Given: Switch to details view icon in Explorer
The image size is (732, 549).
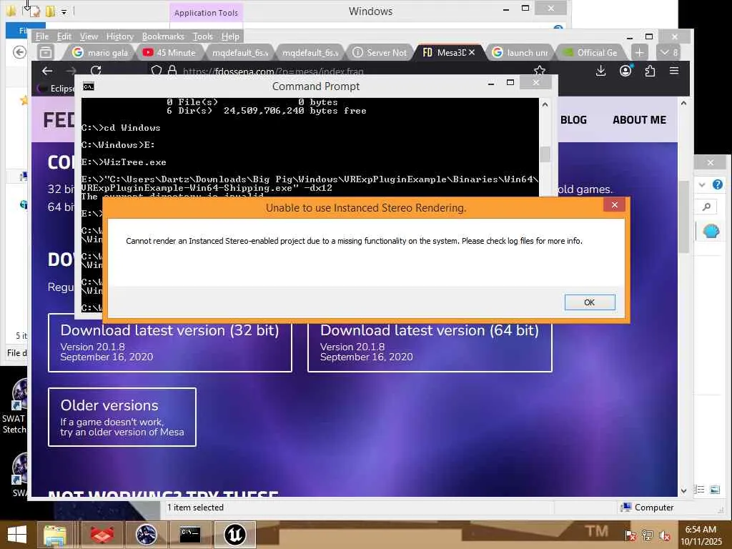Looking at the screenshot, I should pyautogui.click(x=699, y=489).
